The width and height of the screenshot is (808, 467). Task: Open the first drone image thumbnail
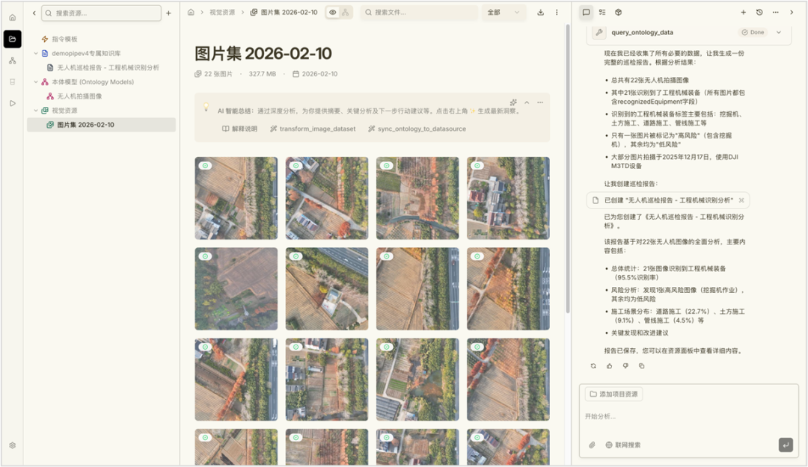point(236,198)
